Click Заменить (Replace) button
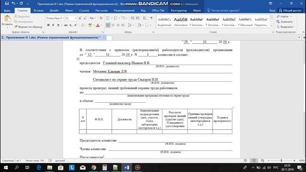The width and height of the screenshot is (306, 172). (x=284, y=21)
